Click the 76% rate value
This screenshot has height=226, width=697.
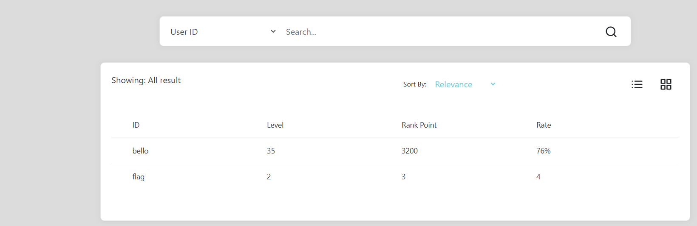coord(543,151)
